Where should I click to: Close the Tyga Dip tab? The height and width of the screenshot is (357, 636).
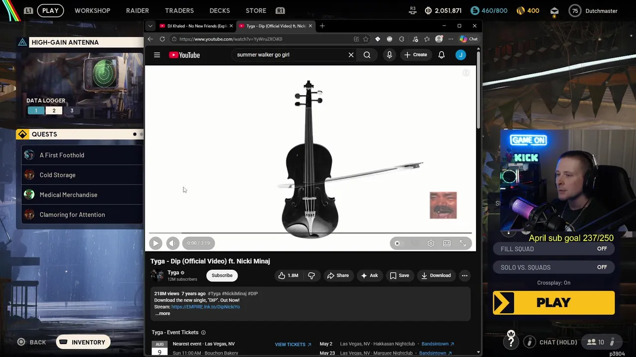[x=311, y=26]
